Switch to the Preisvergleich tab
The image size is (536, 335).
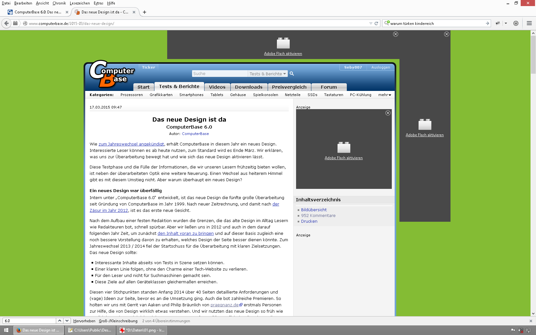[x=289, y=87]
